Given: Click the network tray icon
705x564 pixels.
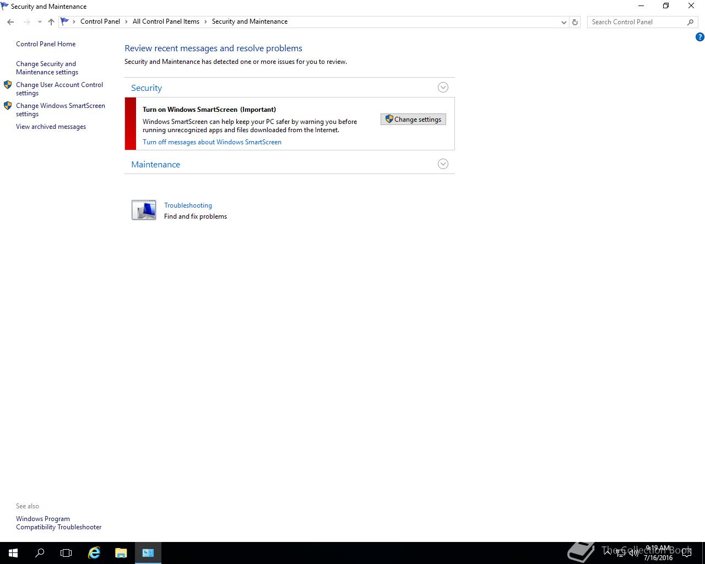Looking at the screenshot, I should (620, 552).
